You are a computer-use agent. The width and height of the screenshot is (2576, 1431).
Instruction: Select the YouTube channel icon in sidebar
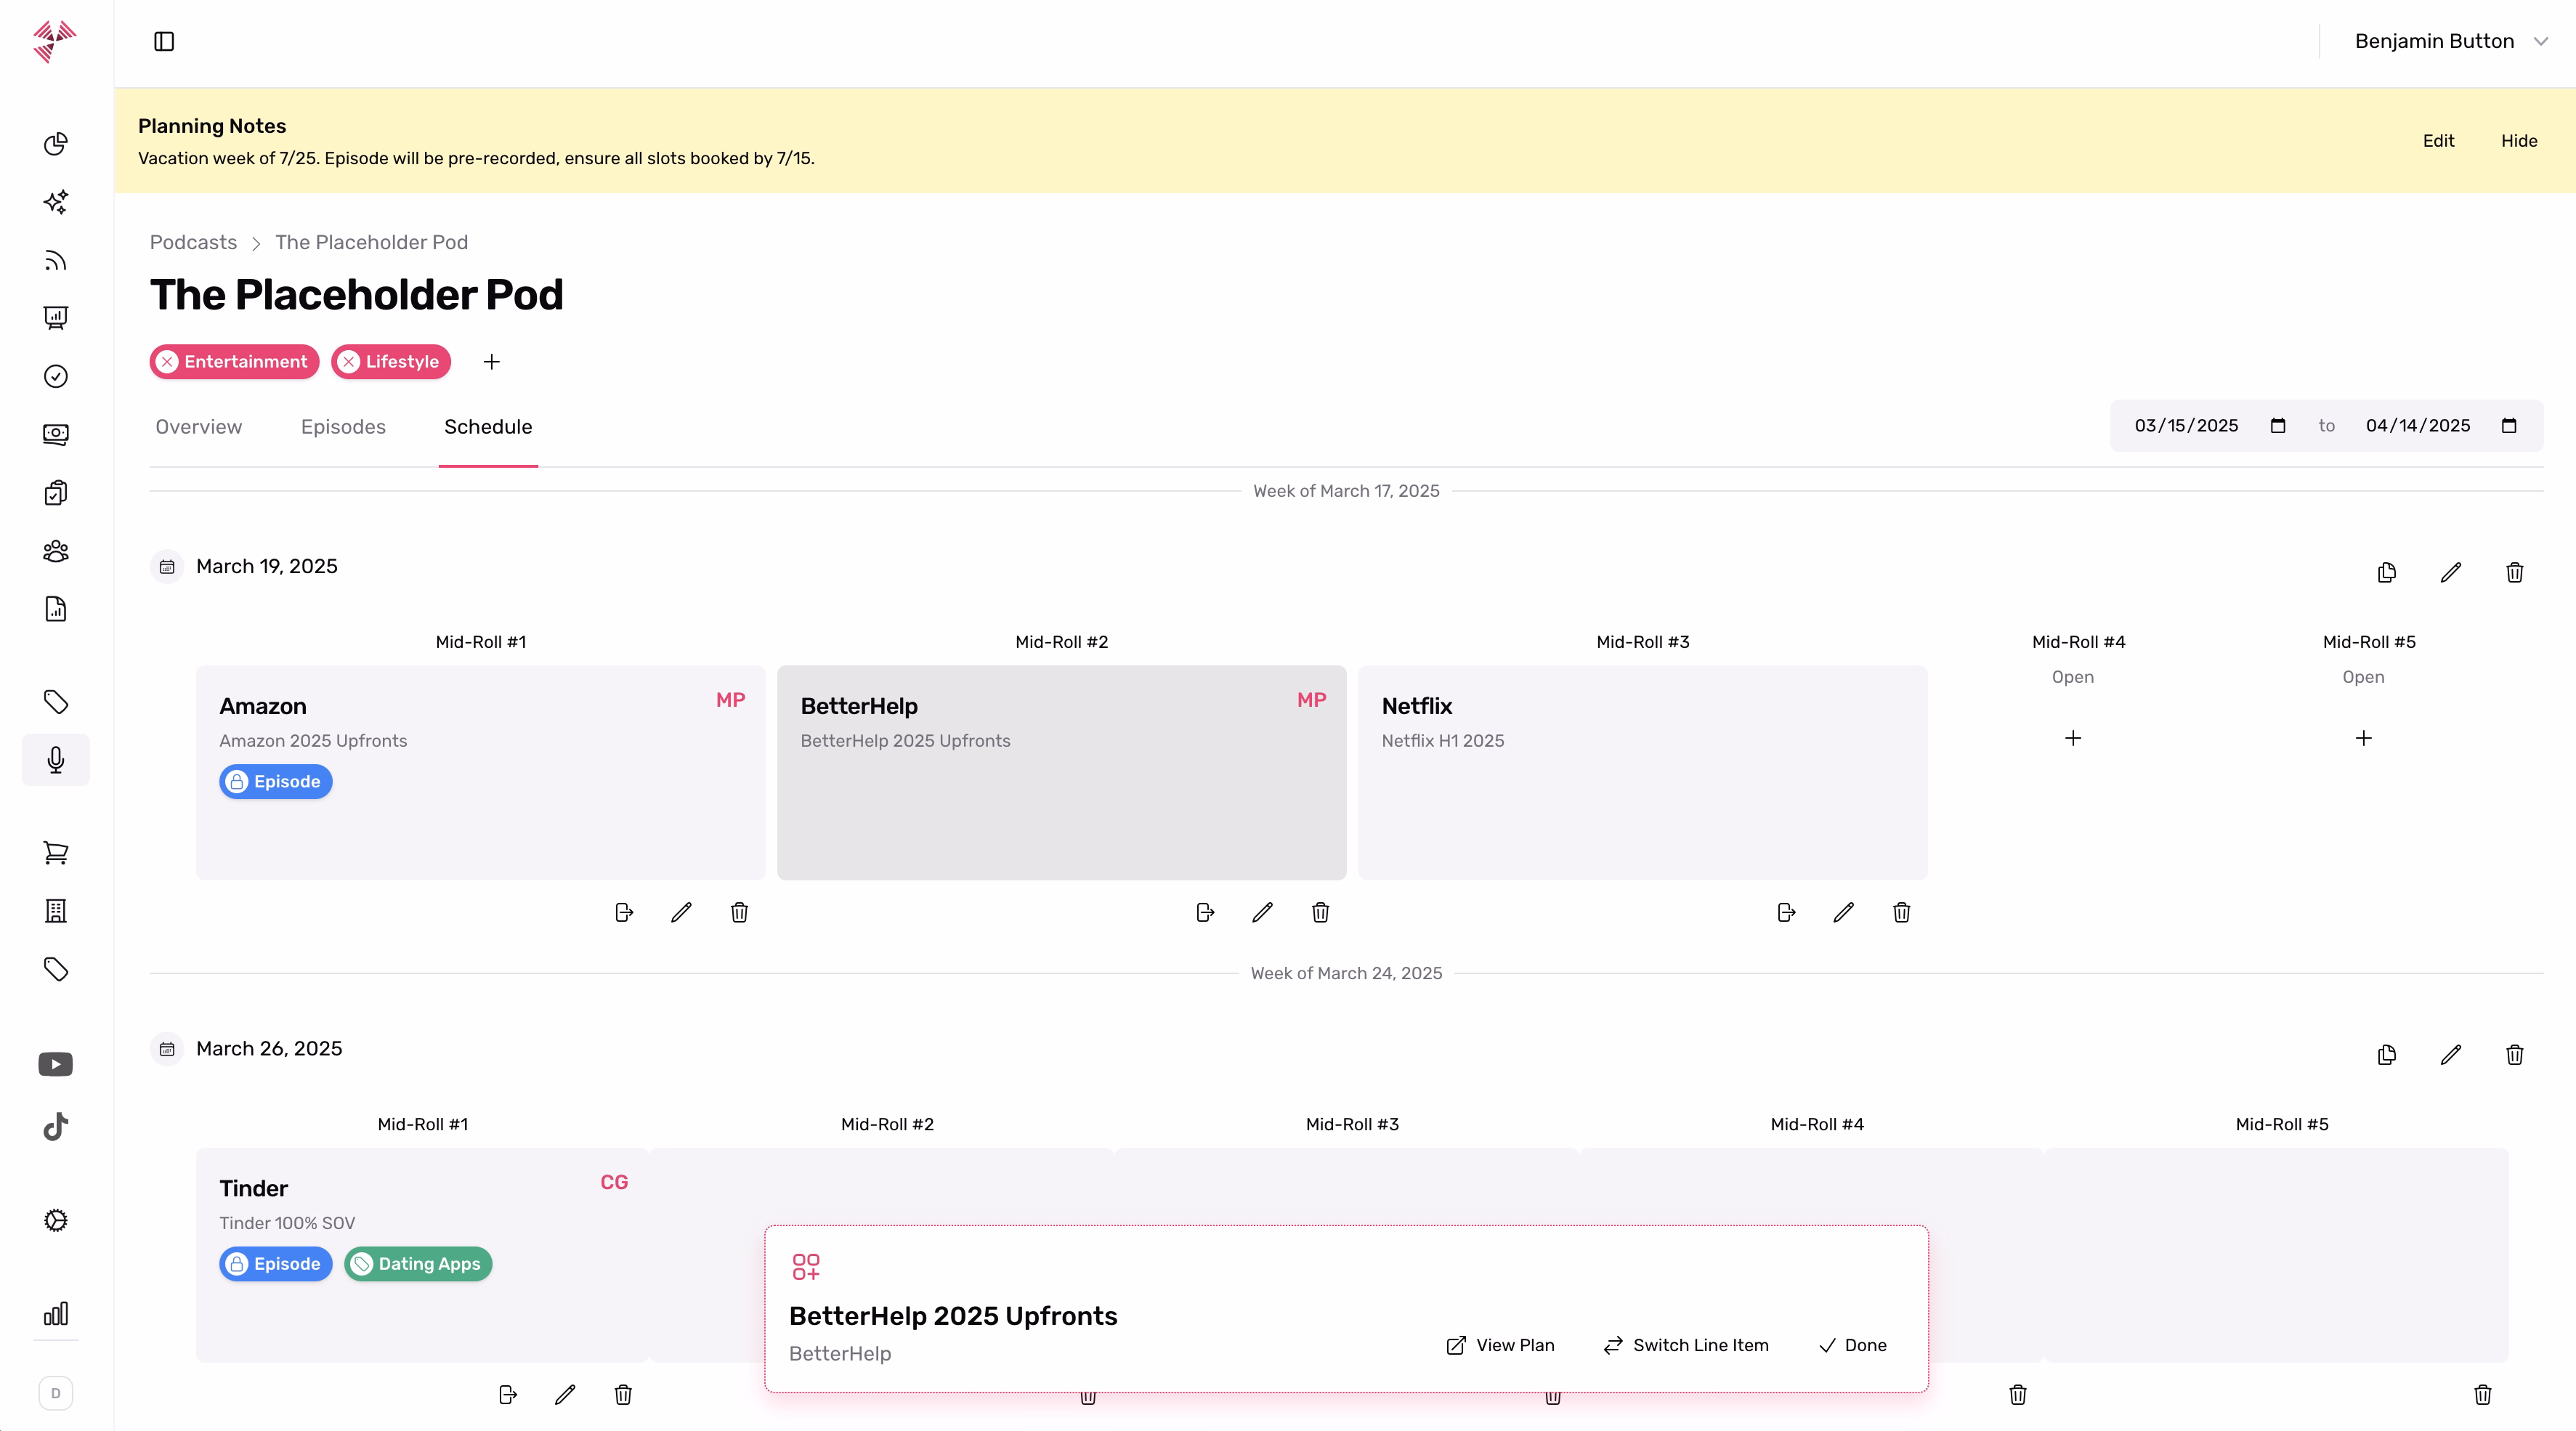click(55, 1063)
